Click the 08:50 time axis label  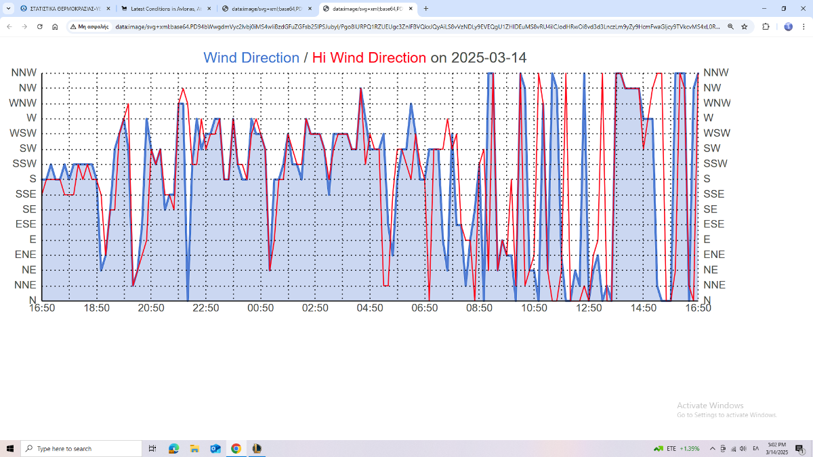tap(480, 308)
